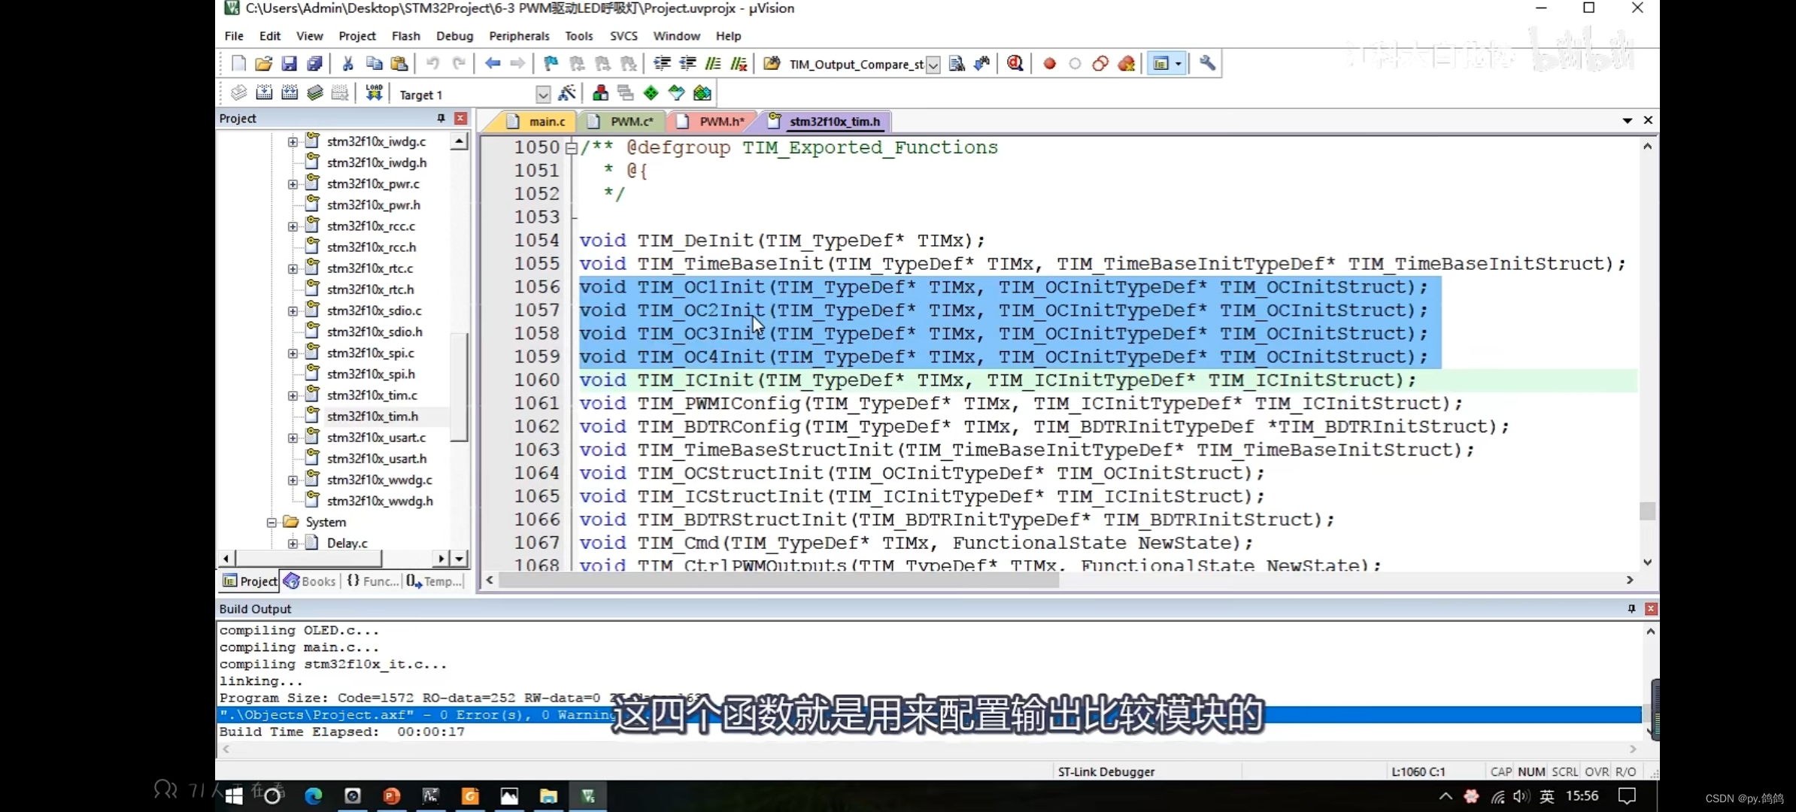Open Configuration wrench icon
The image size is (1796, 812).
click(x=1207, y=64)
